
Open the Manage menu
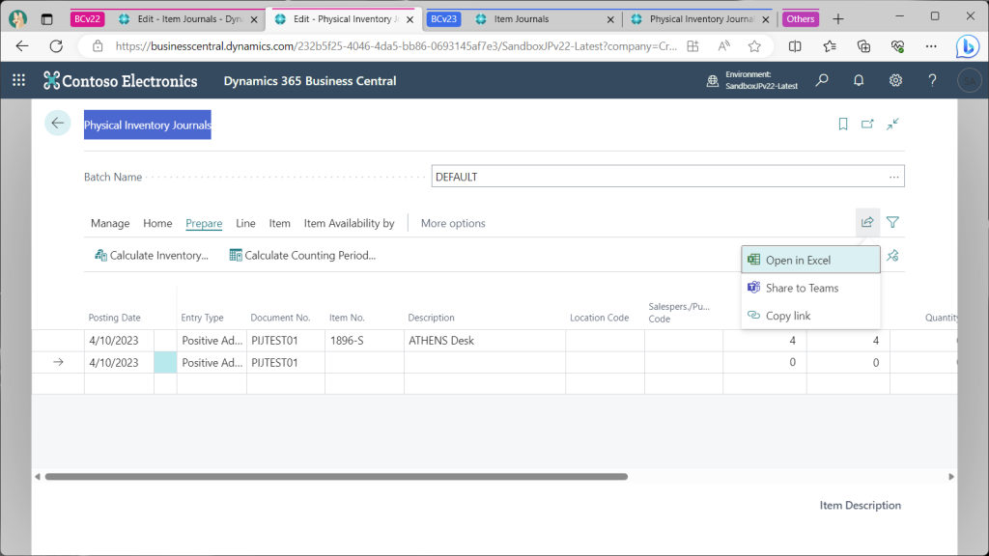pos(110,223)
